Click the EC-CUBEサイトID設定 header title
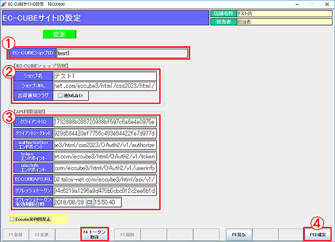This screenshot has width=335, height=242. (x=42, y=18)
